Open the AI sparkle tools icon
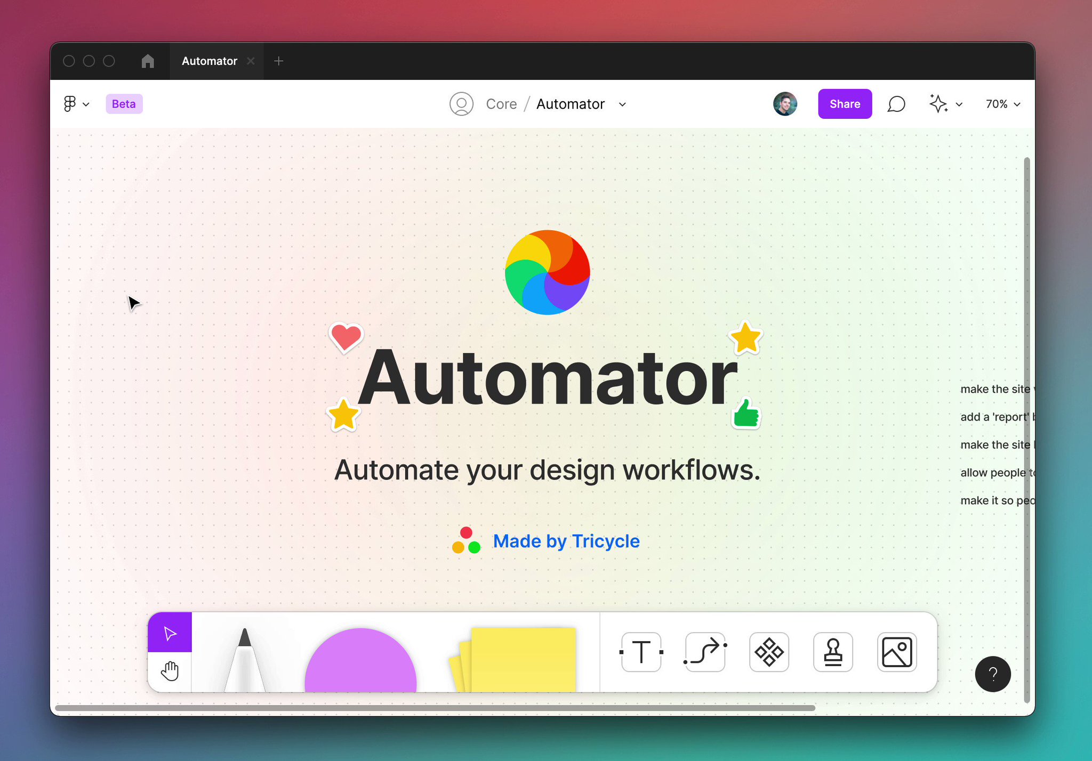1092x761 pixels. (938, 103)
